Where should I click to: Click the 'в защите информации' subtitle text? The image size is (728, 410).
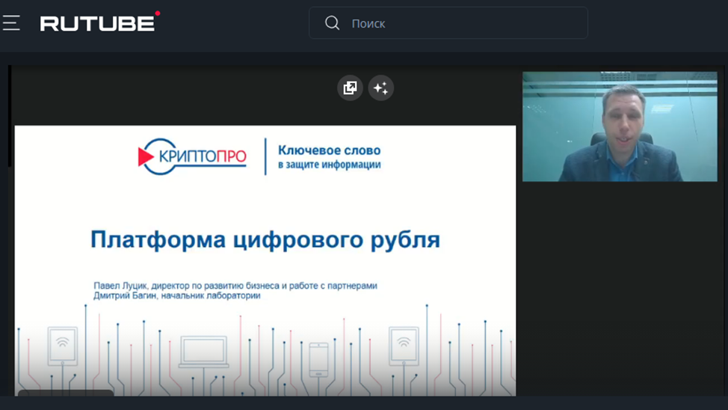click(x=329, y=165)
